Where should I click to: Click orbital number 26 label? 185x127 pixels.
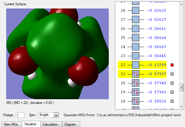point(123,29)
